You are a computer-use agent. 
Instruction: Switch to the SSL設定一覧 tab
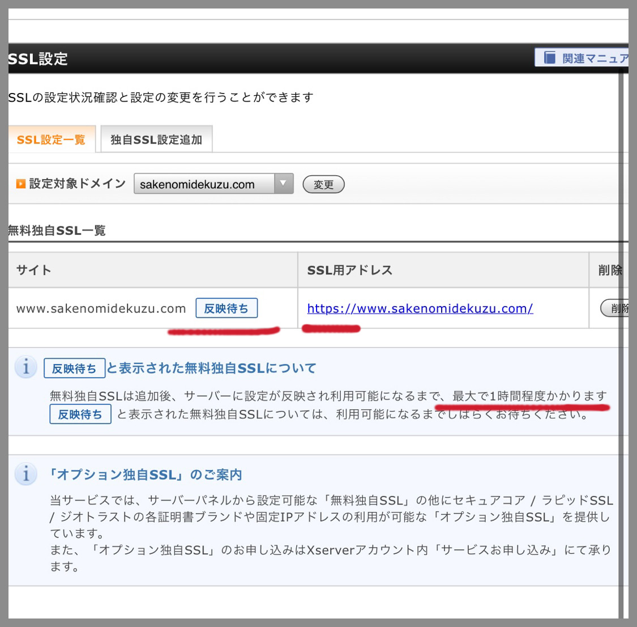click(51, 139)
